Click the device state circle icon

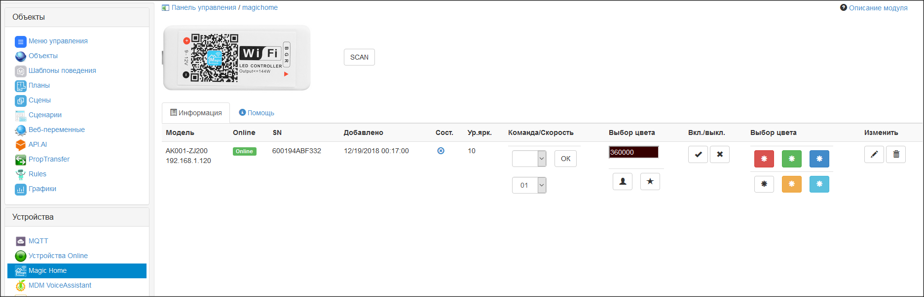point(441,151)
